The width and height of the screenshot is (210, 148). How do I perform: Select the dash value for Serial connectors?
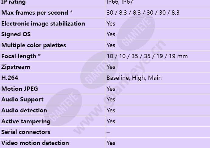coord(108,132)
